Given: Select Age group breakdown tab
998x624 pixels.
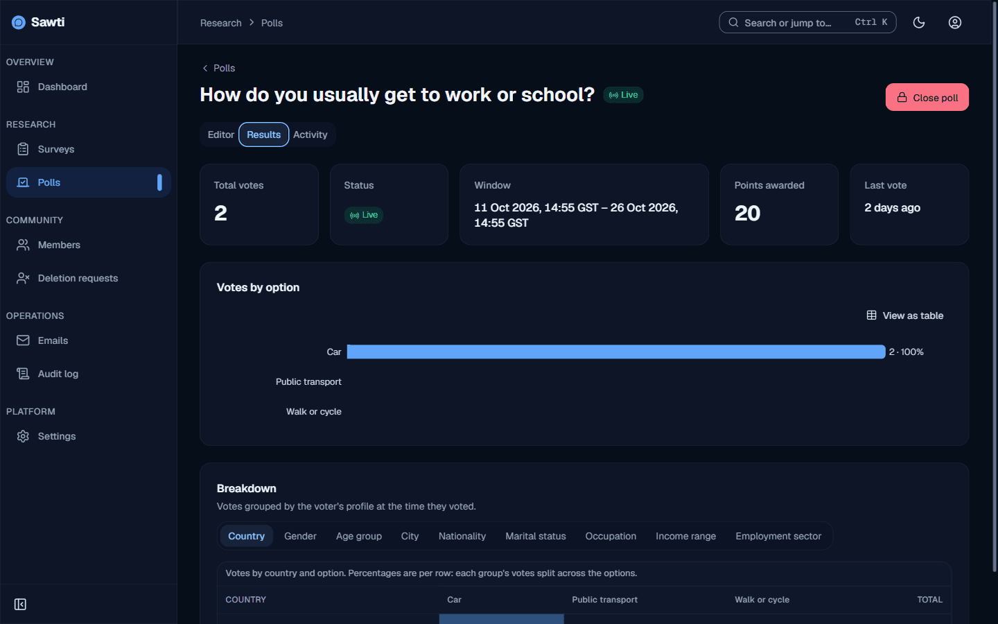Looking at the screenshot, I should tap(359, 536).
